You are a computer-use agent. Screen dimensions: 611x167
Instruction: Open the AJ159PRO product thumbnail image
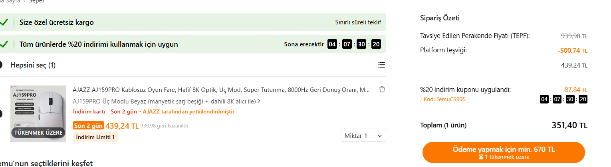38,108
